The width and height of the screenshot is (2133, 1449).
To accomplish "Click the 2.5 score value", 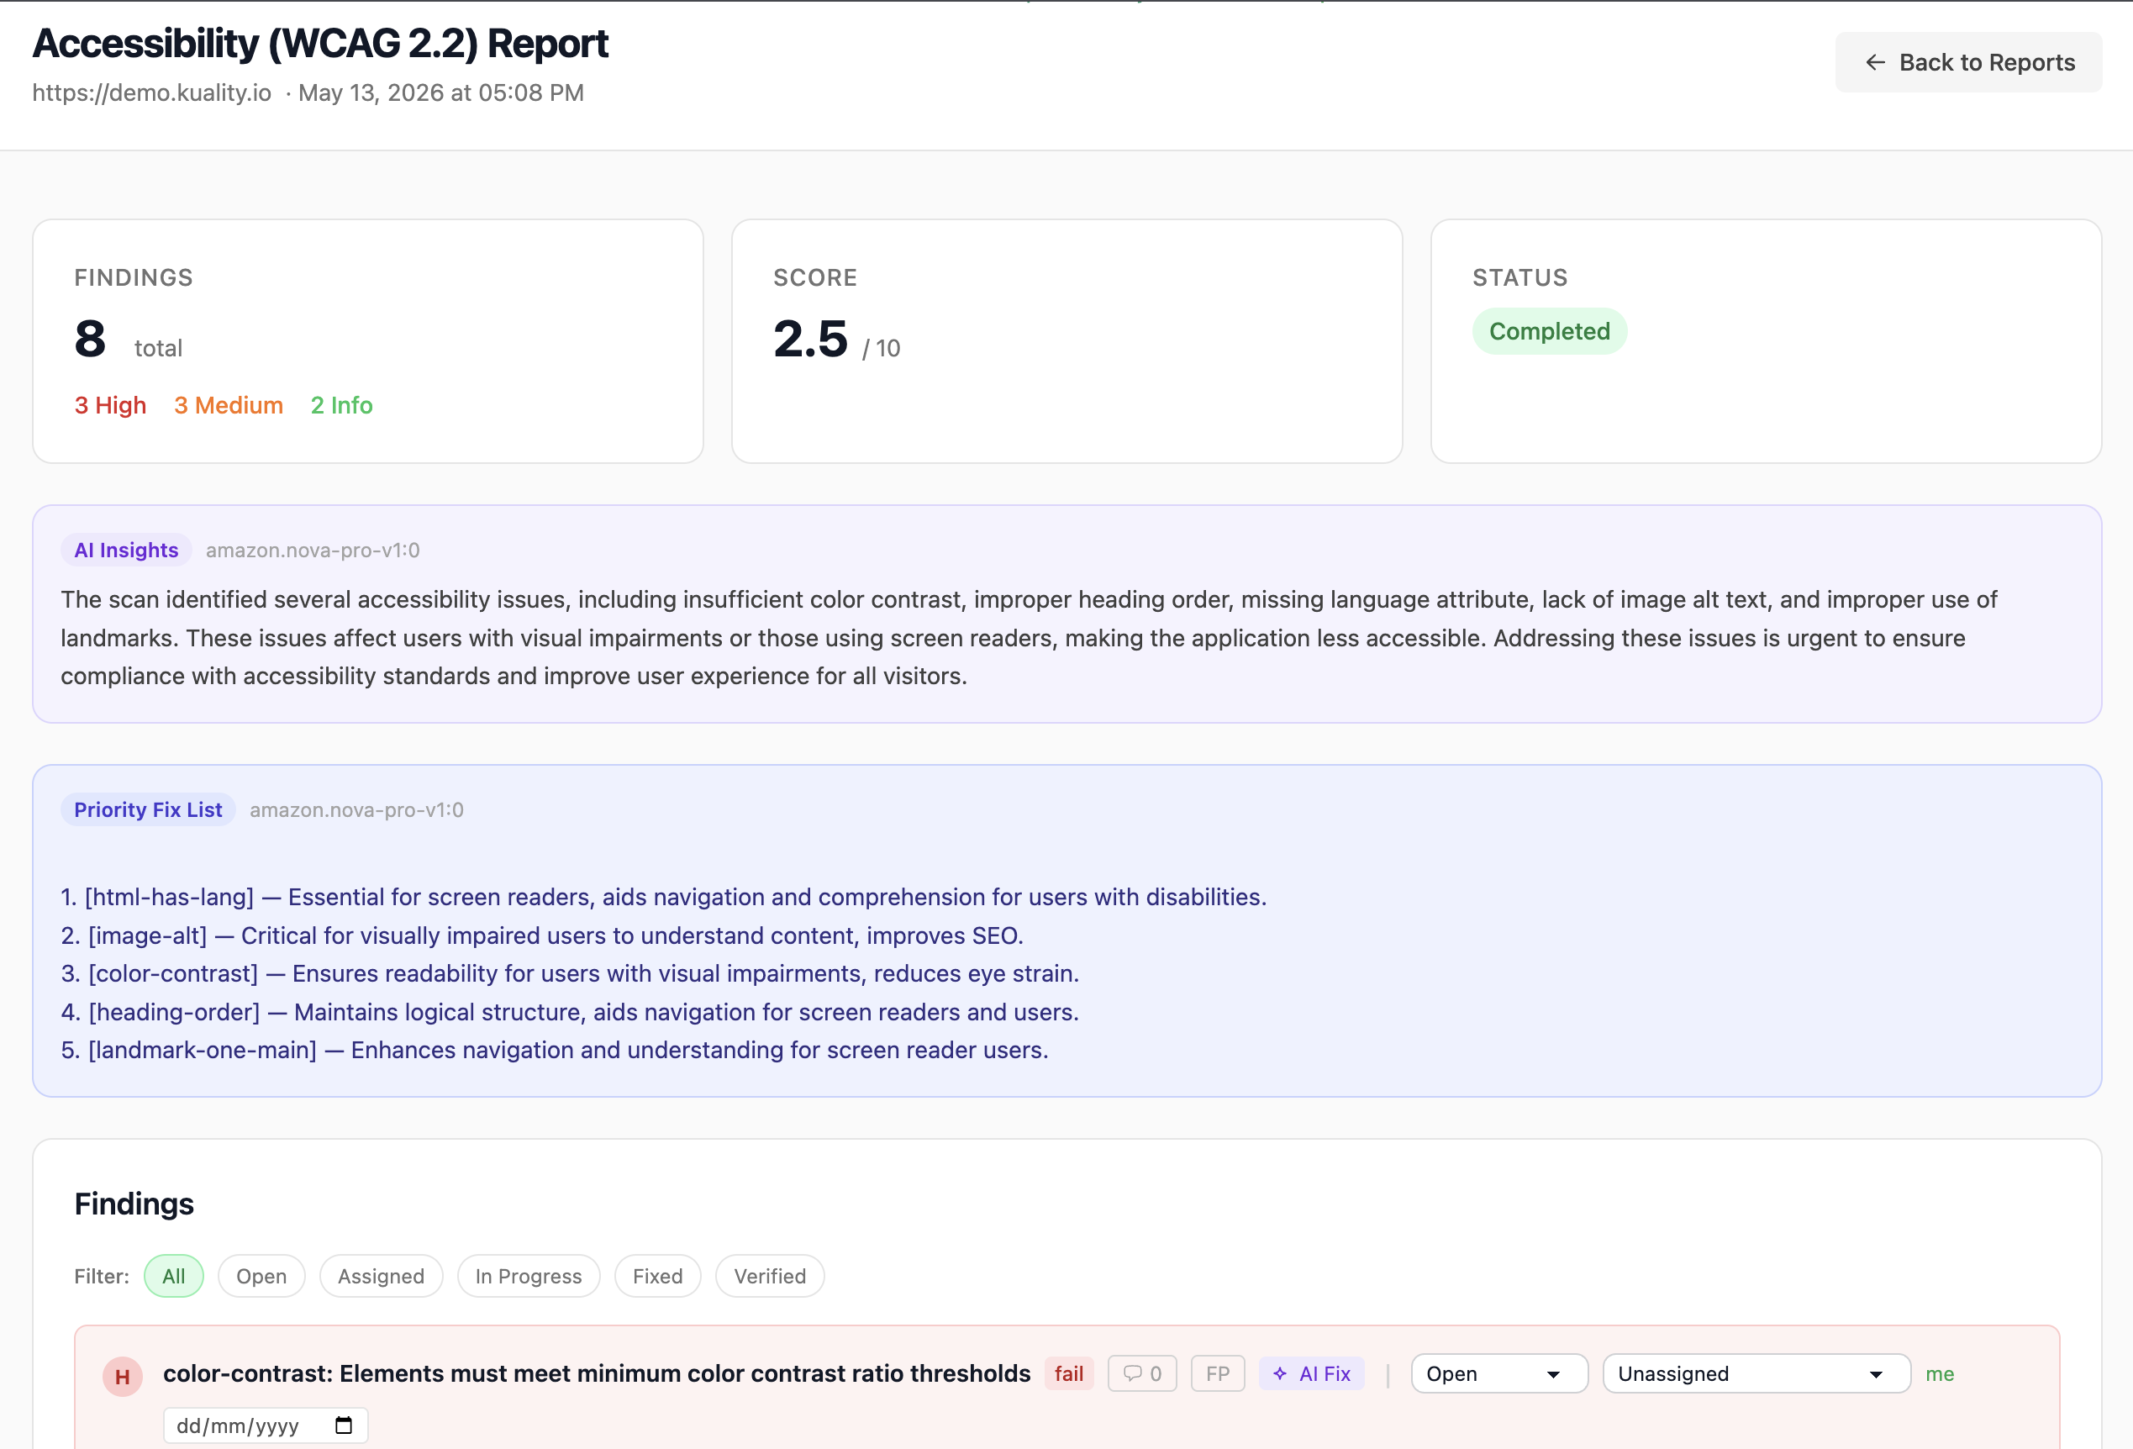I will [810, 339].
